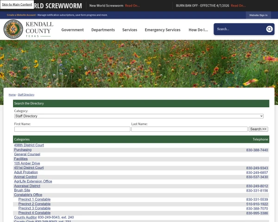Open the Departments menu
Screen dimensions: 278x222
point(103,30)
